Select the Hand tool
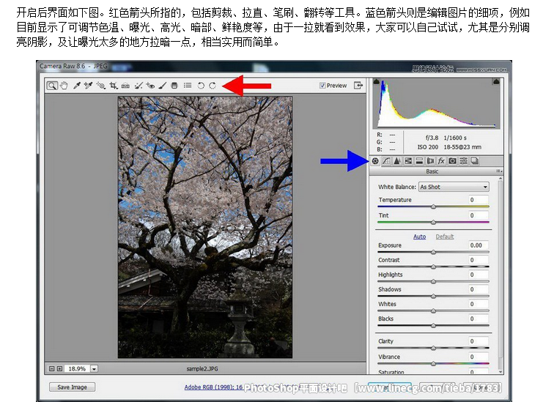 click(x=64, y=86)
